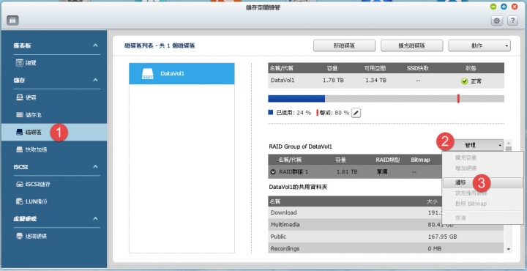This screenshot has width=527, height=271.
Task: Choose 遷移 migrate from the menu
Action: click(x=482, y=182)
